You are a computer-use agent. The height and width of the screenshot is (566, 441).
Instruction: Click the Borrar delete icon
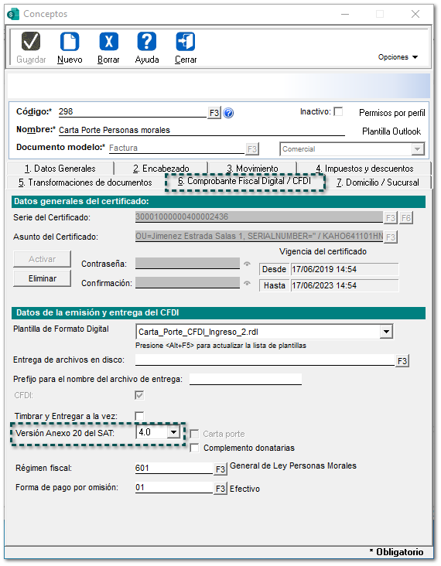(x=108, y=41)
